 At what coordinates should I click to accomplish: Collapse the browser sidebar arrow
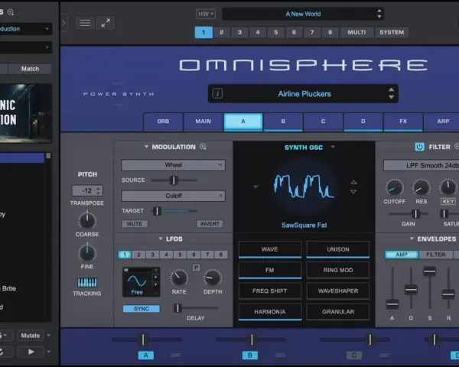pos(63,23)
